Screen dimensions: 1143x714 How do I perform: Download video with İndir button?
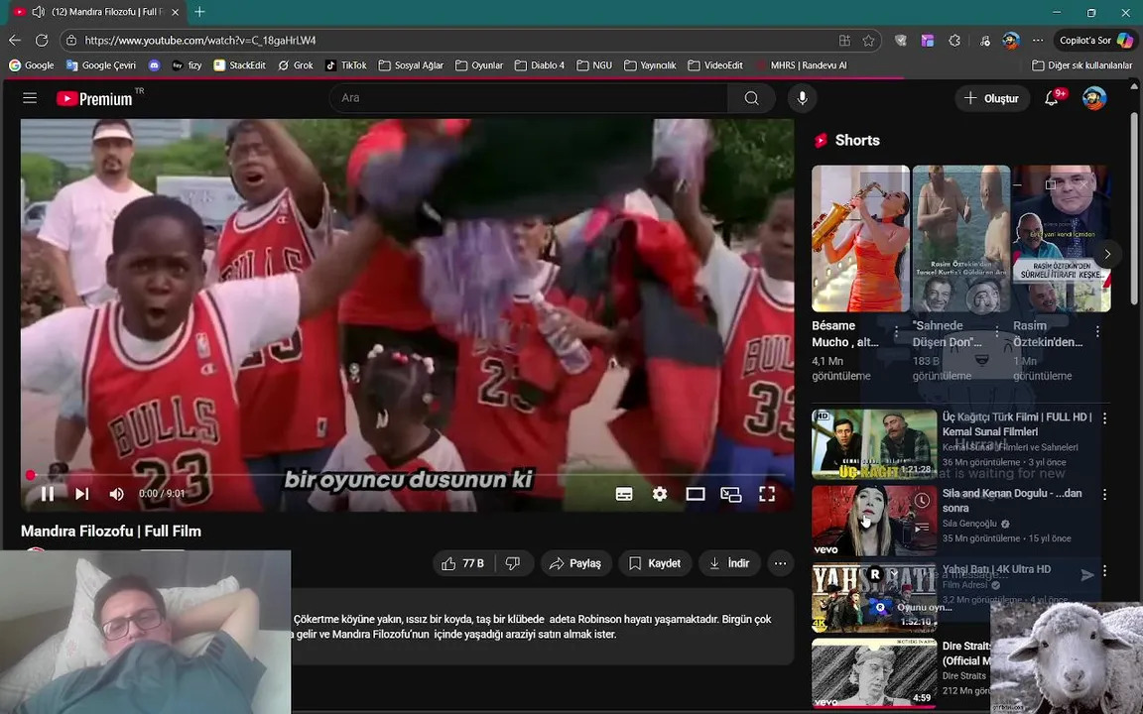tap(729, 563)
